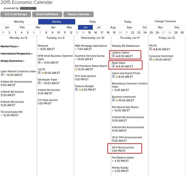The image size is (186, 176).
Task: Click the 'C' icon under Treasury Budget
Action: 77,89
